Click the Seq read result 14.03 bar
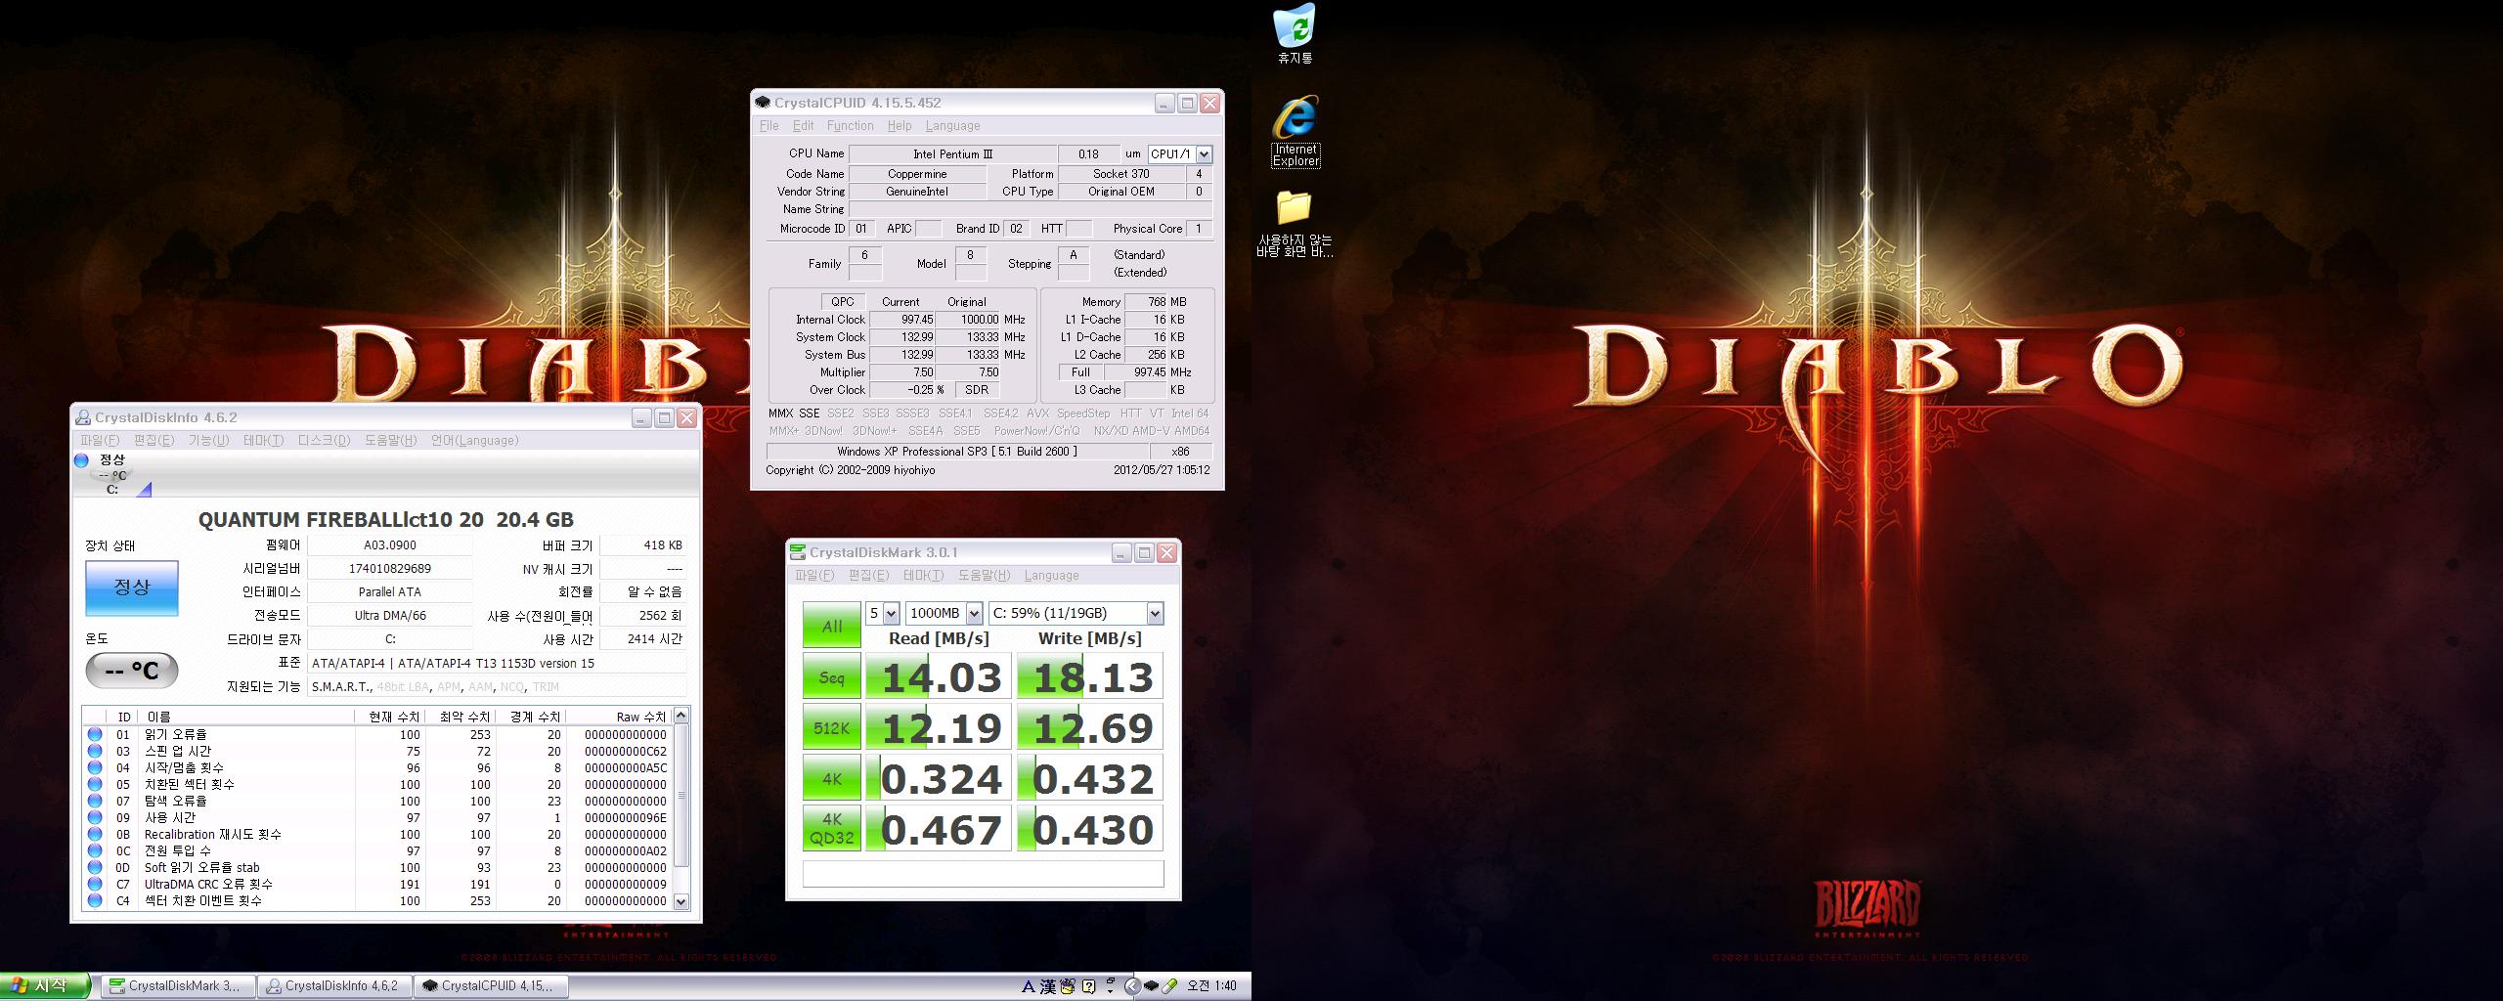The width and height of the screenshot is (2503, 1001). click(939, 676)
